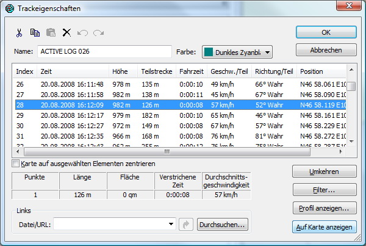
Task: Click the Paste clipboard icon
Action: [51, 32]
